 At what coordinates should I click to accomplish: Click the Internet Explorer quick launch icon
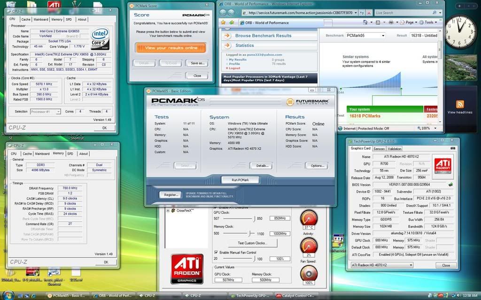33,296
